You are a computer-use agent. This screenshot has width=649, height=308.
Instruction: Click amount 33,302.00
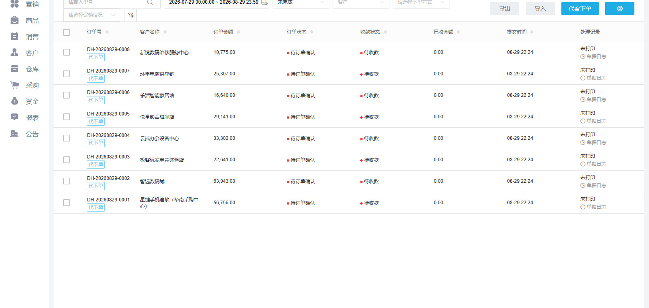click(x=224, y=138)
